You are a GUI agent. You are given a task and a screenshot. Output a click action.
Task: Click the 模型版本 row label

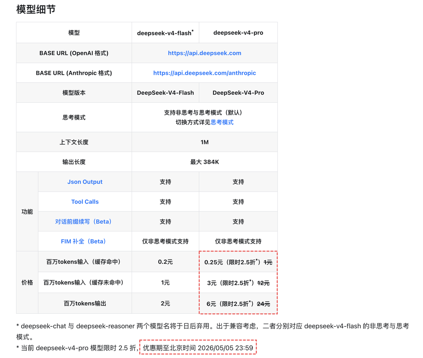[74, 93]
